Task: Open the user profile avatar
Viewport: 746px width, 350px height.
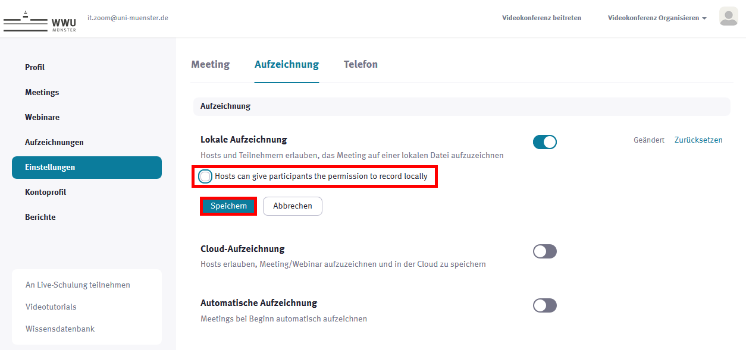Action: coord(728,17)
